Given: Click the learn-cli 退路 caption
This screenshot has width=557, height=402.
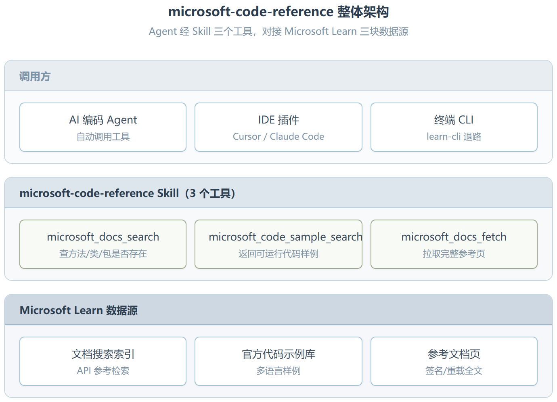Looking at the screenshot, I should 454,136.
